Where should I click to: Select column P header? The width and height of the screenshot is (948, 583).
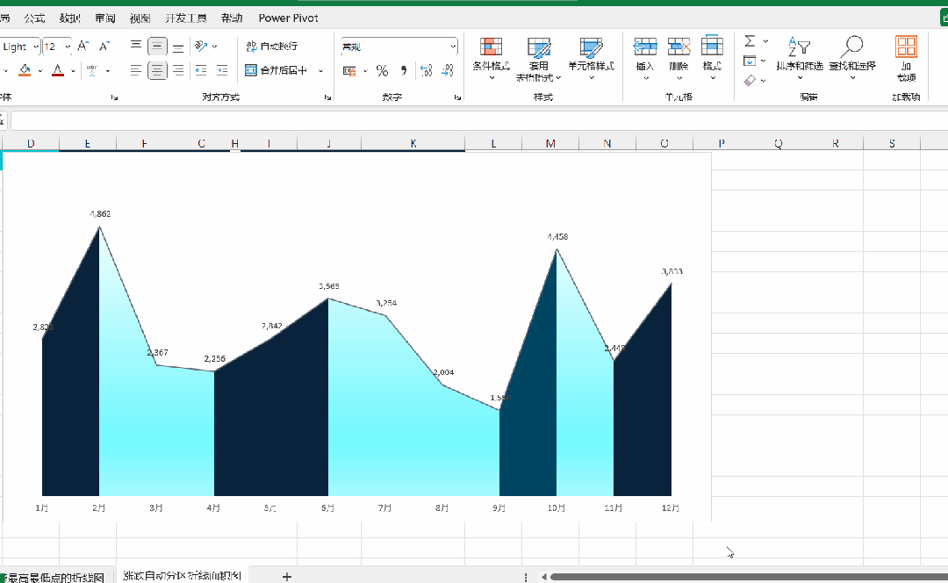[x=722, y=143]
